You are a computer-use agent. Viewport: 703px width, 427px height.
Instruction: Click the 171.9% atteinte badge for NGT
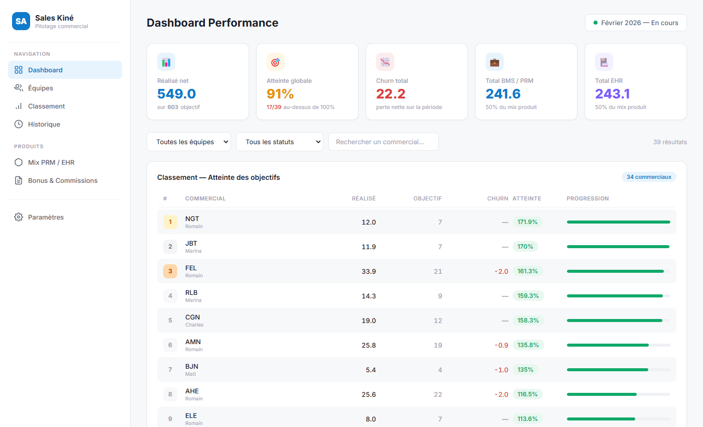[528, 222]
